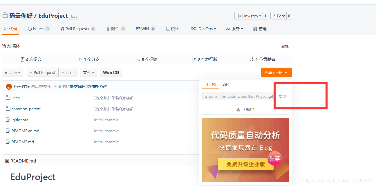
Task: Switch to the SSH clone tab
Action: pos(225,84)
